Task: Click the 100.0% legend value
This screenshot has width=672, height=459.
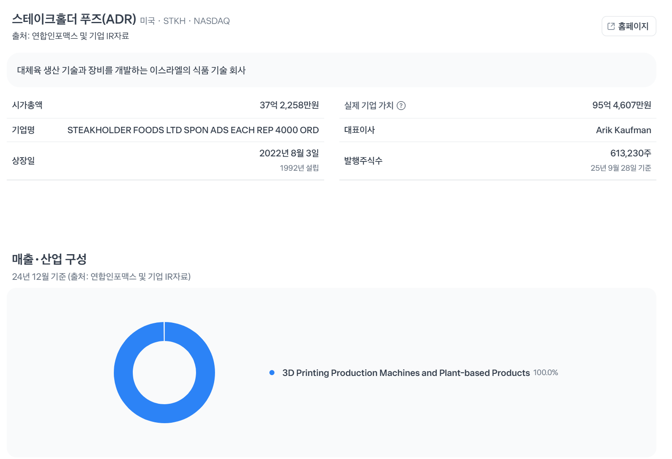Action: click(546, 373)
